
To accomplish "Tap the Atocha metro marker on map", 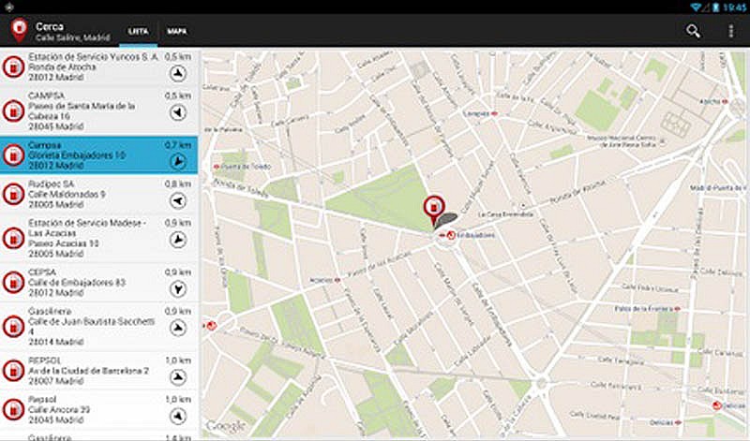I will click(725, 101).
